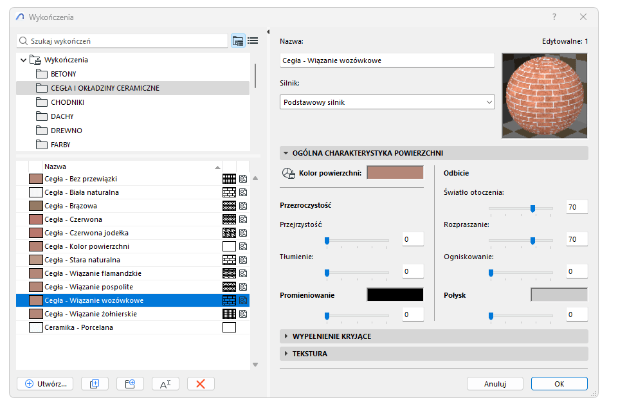The height and width of the screenshot is (409, 618).
Task: Click the Ogniskowanie slider handle
Action: [x=491, y=273]
